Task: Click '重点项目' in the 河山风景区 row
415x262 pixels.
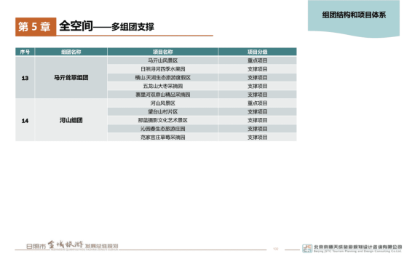Action: 257,103
